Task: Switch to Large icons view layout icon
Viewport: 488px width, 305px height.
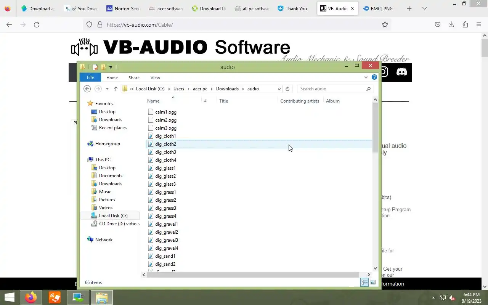Action: point(373,283)
